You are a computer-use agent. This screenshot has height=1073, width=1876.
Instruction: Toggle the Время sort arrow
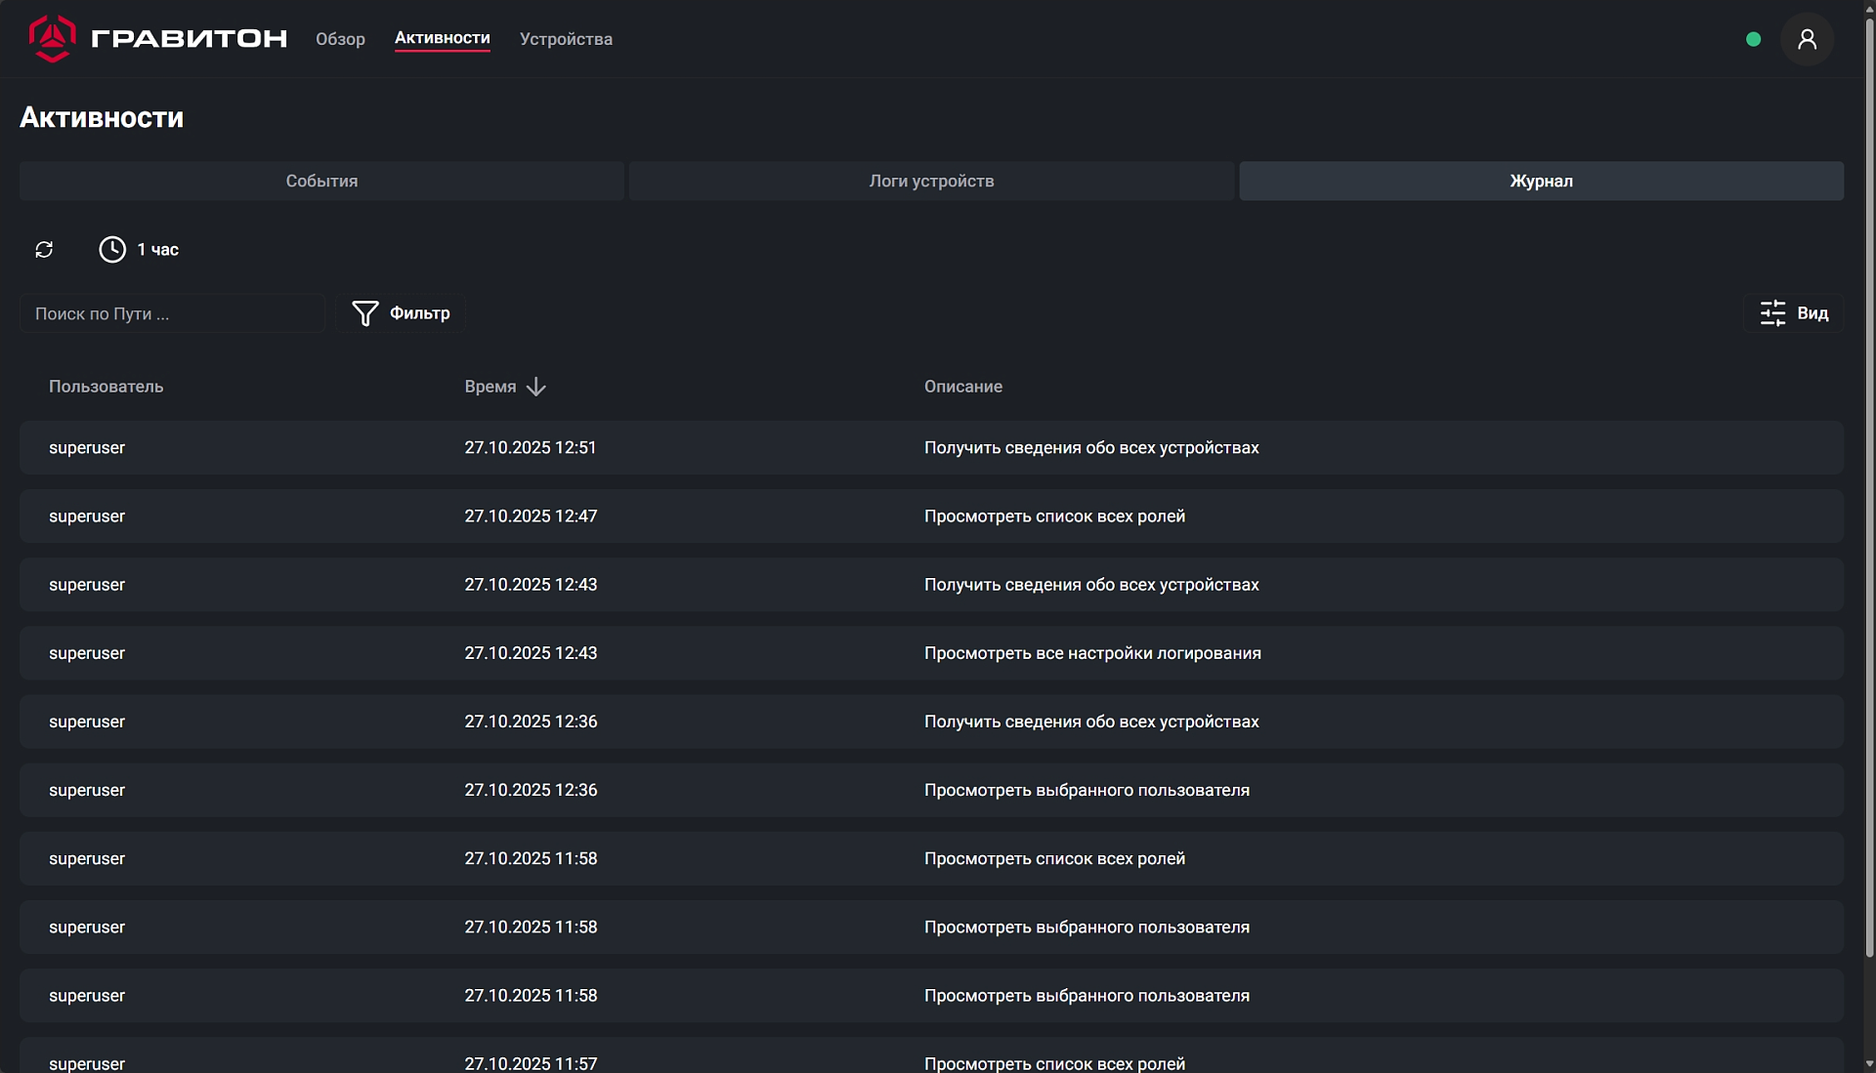(x=535, y=387)
